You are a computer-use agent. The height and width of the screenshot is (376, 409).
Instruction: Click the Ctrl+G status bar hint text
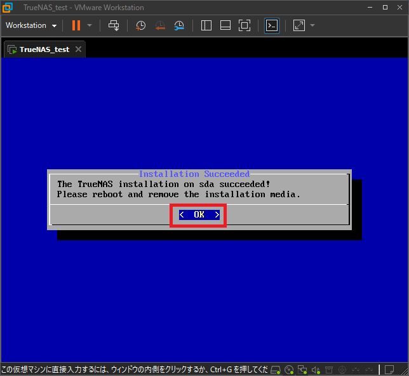pos(135,370)
